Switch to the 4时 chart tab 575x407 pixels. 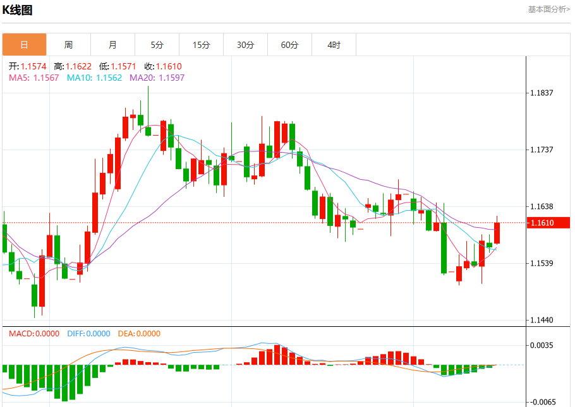(x=334, y=45)
